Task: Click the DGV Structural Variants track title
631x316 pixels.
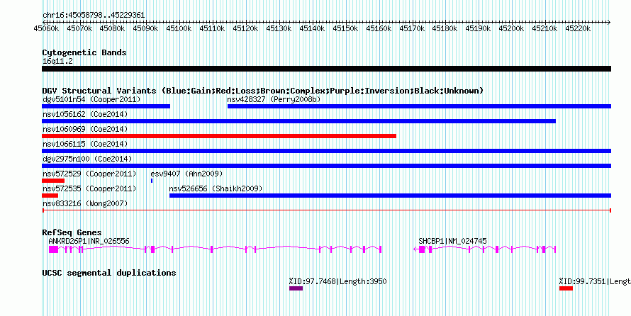Action: tap(263, 91)
